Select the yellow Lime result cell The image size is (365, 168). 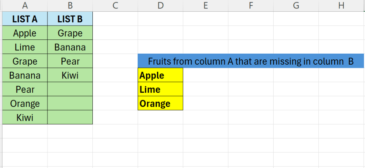[x=160, y=90]
